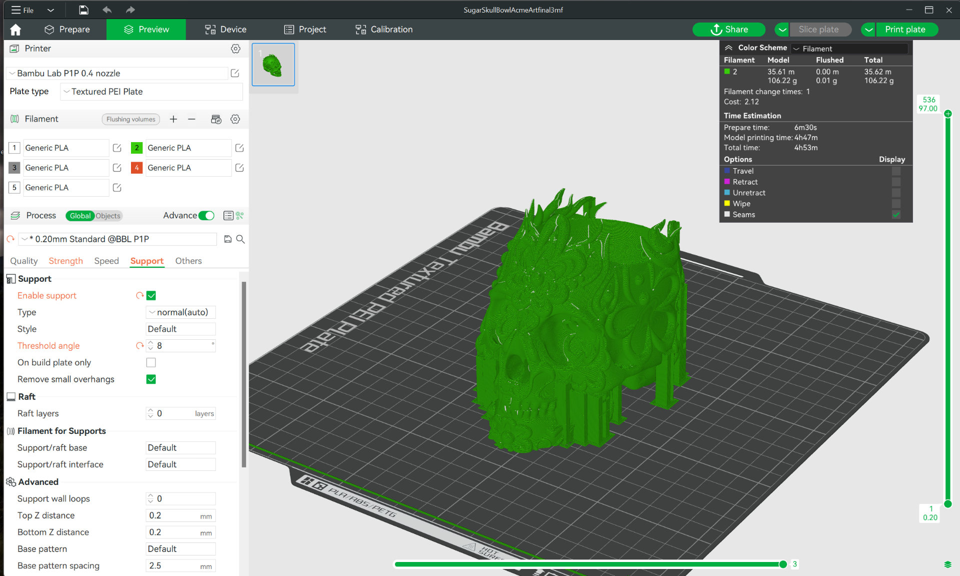Click the compare presets icon next to Advance

click(240, 216)
